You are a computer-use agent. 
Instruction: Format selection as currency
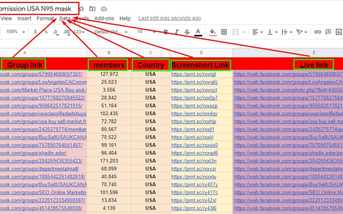click(35, 32)
